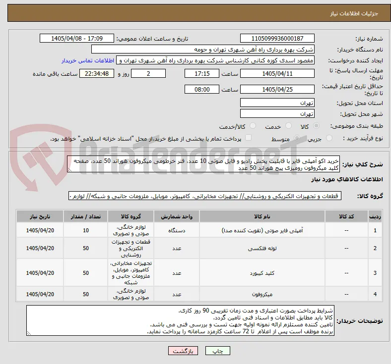Select the خدمت radio button
The height and width of the screenshot is (364, 391).
coord(288,126)
